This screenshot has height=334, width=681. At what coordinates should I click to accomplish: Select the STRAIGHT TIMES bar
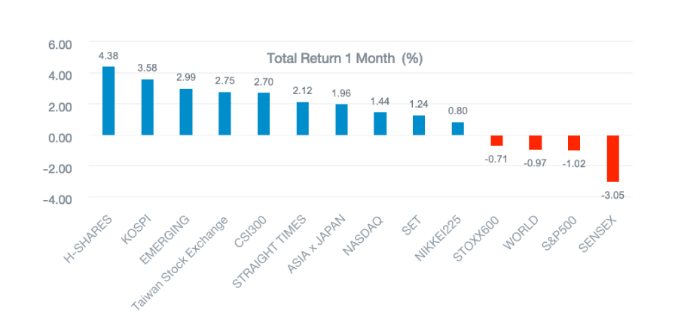(303, 119)
